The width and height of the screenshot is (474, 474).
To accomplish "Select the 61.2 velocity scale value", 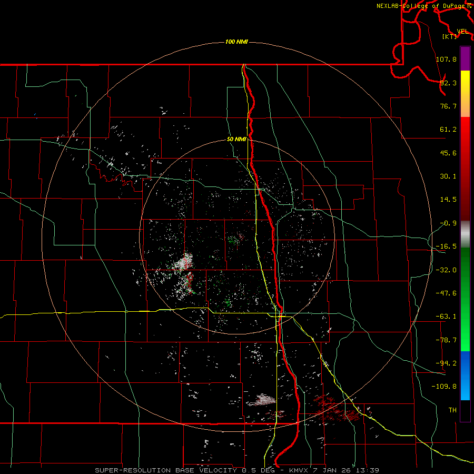I will pos(448,130).
